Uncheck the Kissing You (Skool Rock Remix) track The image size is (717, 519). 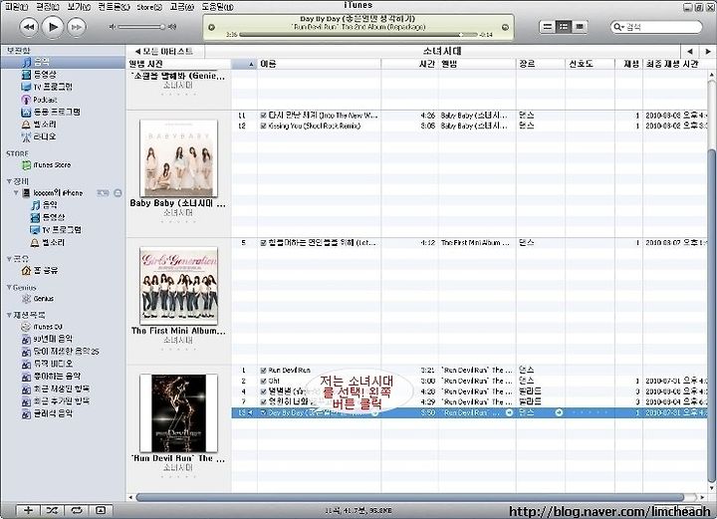coord(263,126)
